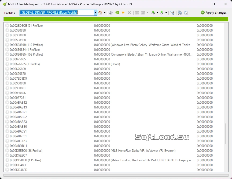The width and height of the screenshot is (232, 179).
Task: Click gear icon of row 0x00598949
Action: 7,45
